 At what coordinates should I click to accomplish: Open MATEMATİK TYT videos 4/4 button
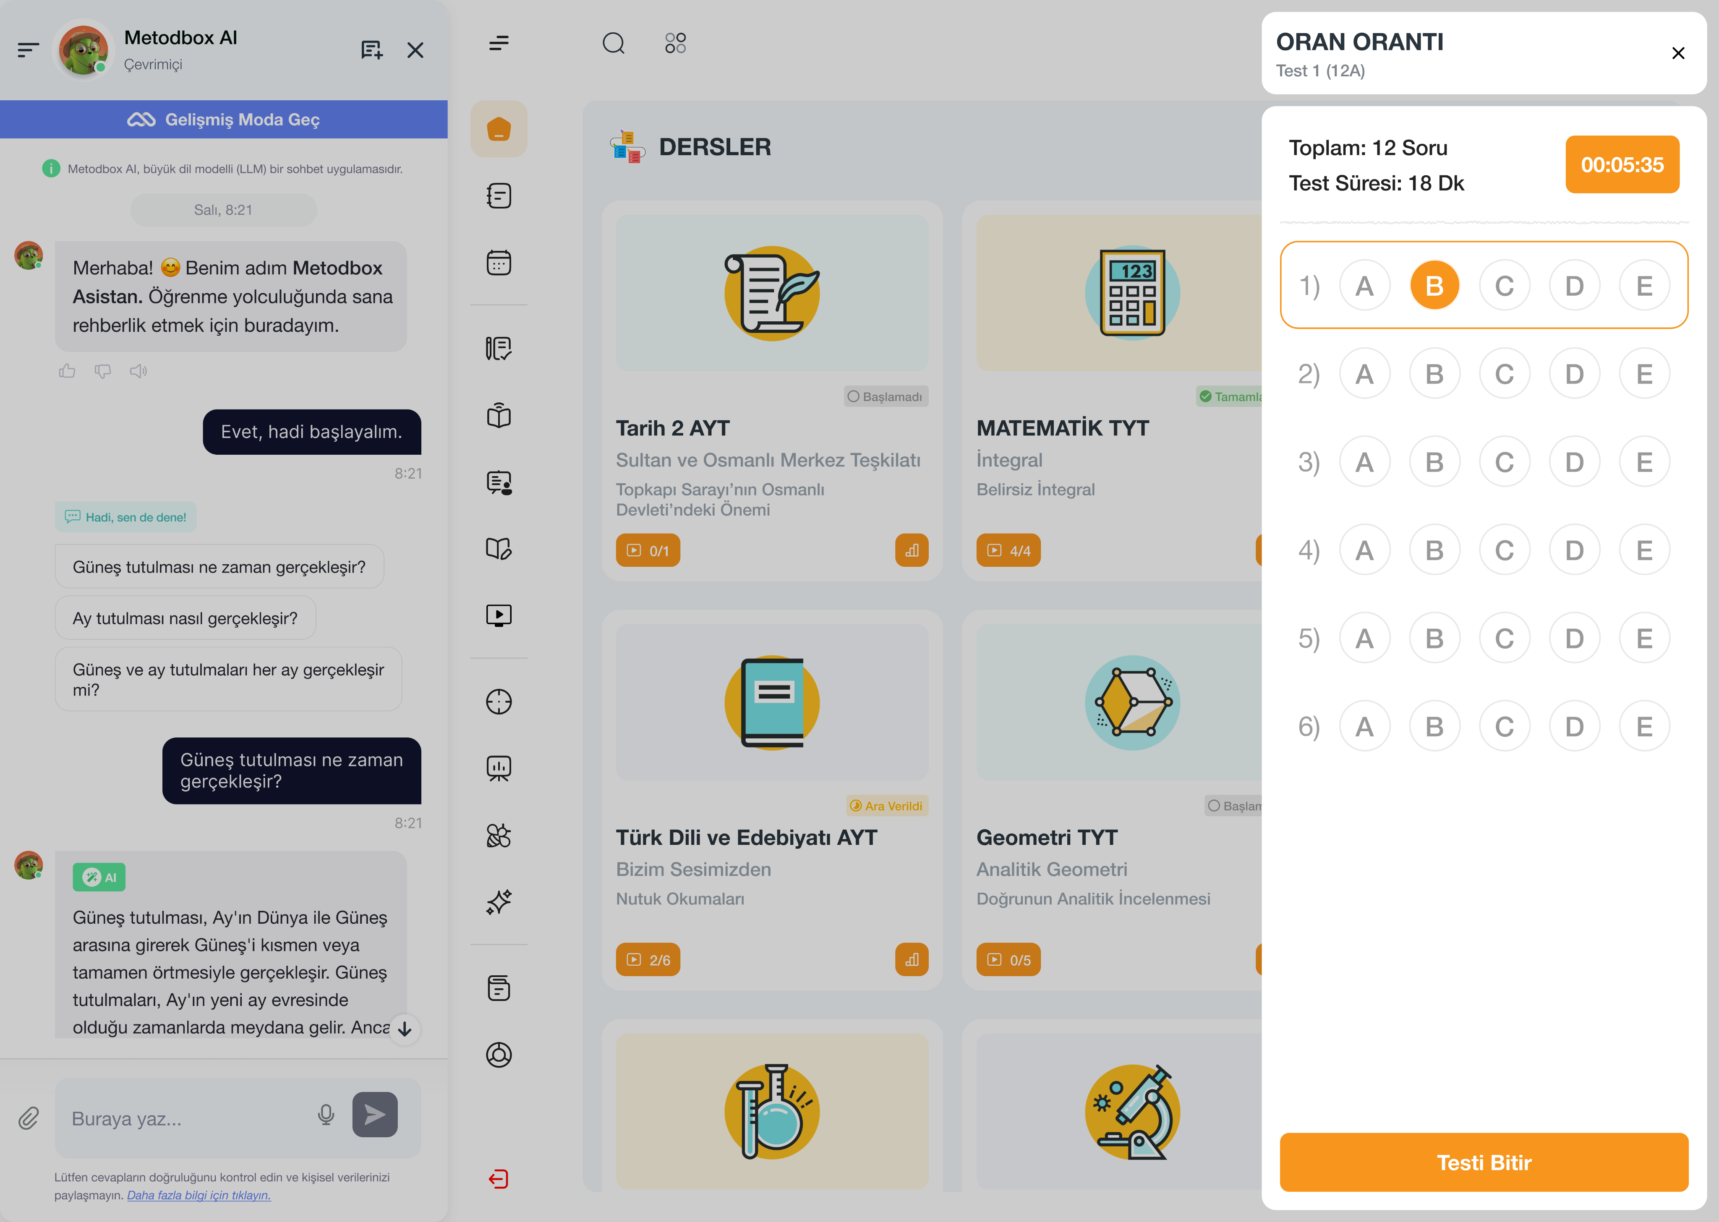[1008, 550]
